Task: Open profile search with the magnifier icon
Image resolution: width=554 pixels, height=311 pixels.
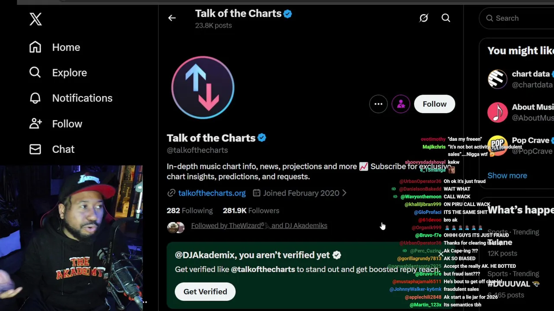Action: pyautogui.click(x=446, y=18)
